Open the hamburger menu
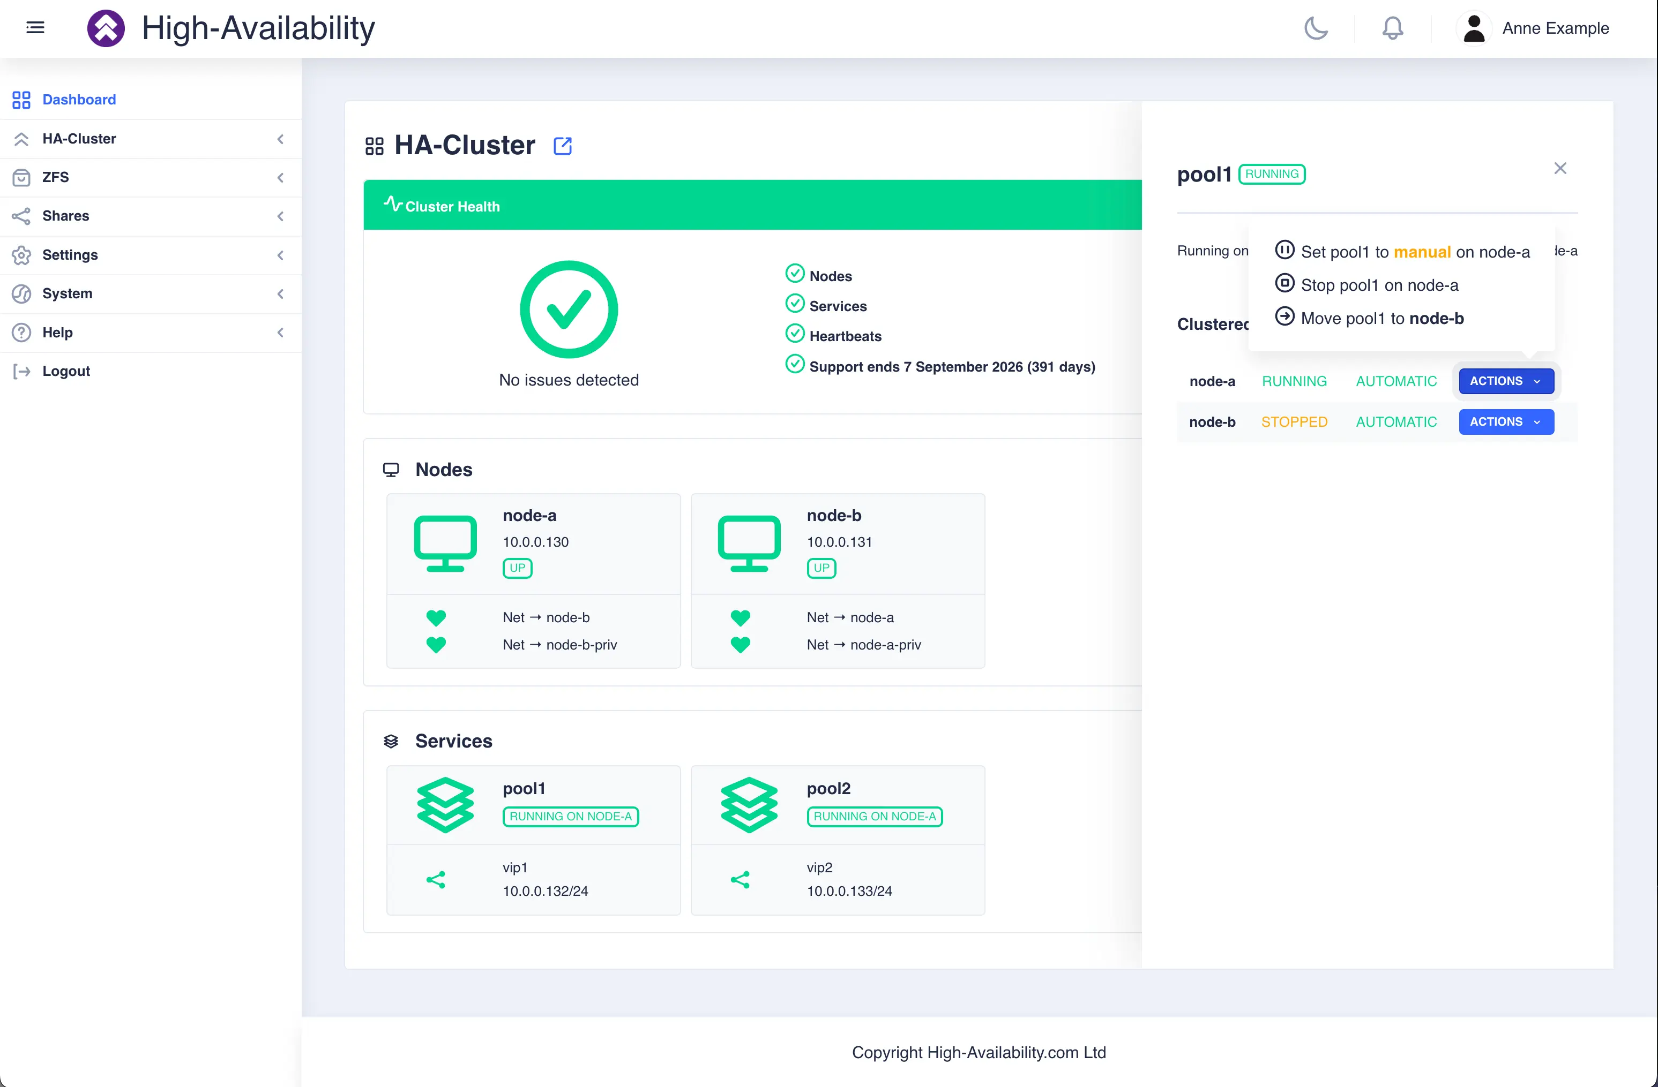The image size is (1658, 1087). pyautogui.click(x=35, y=27)
